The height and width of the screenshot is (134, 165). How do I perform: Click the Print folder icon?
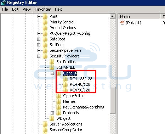45,16
